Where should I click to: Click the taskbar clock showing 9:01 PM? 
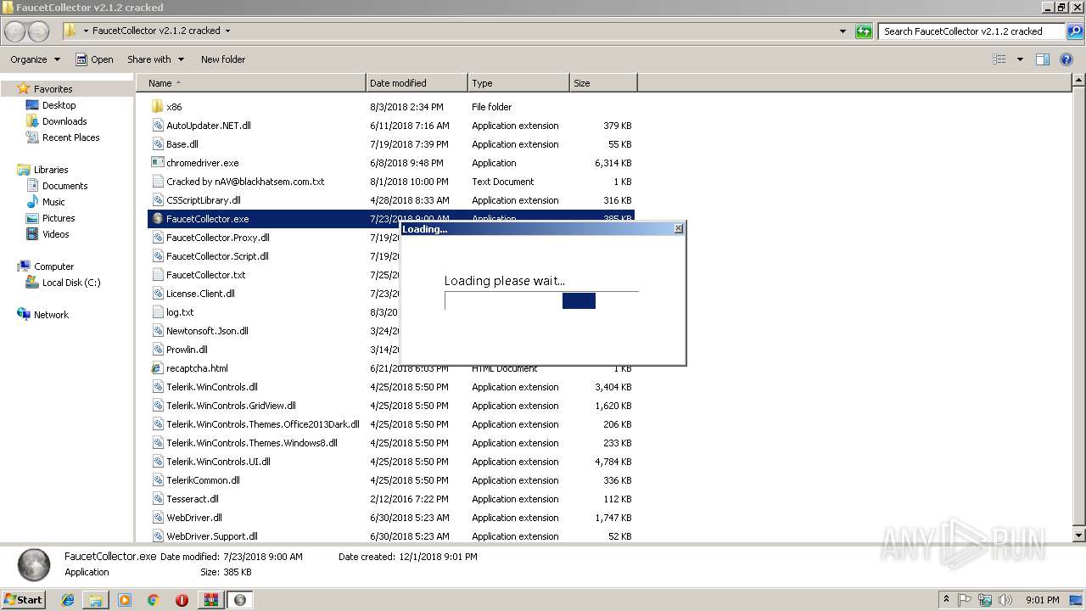(x=1042, y=600)
